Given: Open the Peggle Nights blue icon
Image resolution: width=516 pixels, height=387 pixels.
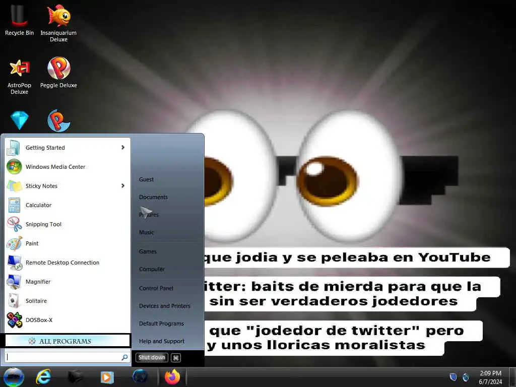Looking at the screenshot, I should tap(58, 120).
